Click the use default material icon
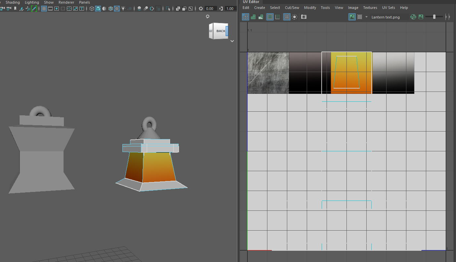The height and width of the screenshot is (262, 456). [104, 9]
